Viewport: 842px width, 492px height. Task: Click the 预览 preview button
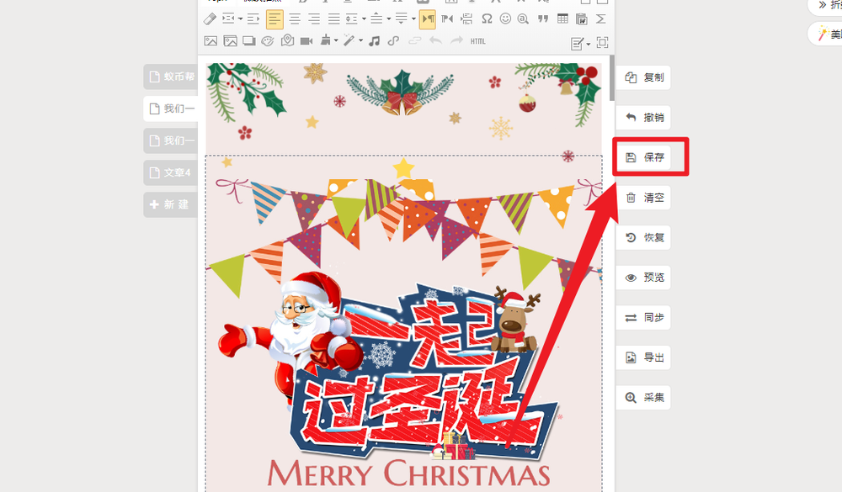tap(643, 278)
